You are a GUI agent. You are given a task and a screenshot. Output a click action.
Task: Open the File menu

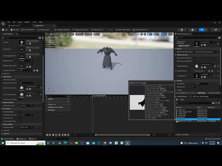[9, 22]
